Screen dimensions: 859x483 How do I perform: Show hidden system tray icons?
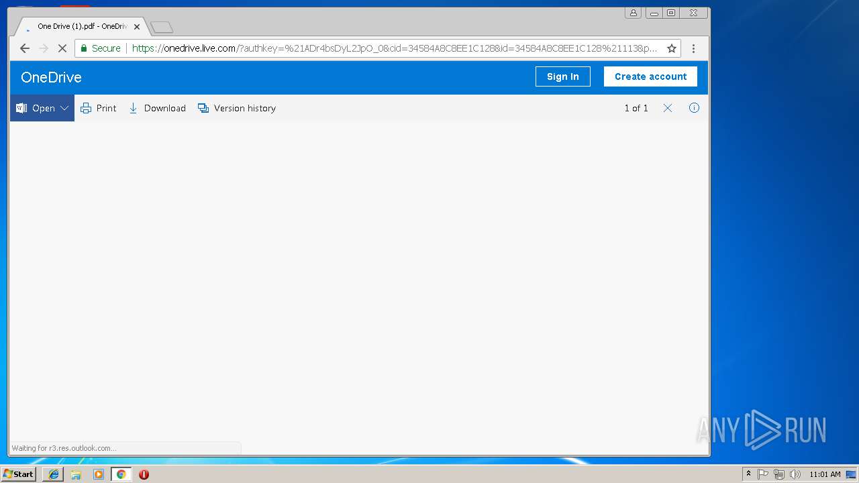coord(748,474)
